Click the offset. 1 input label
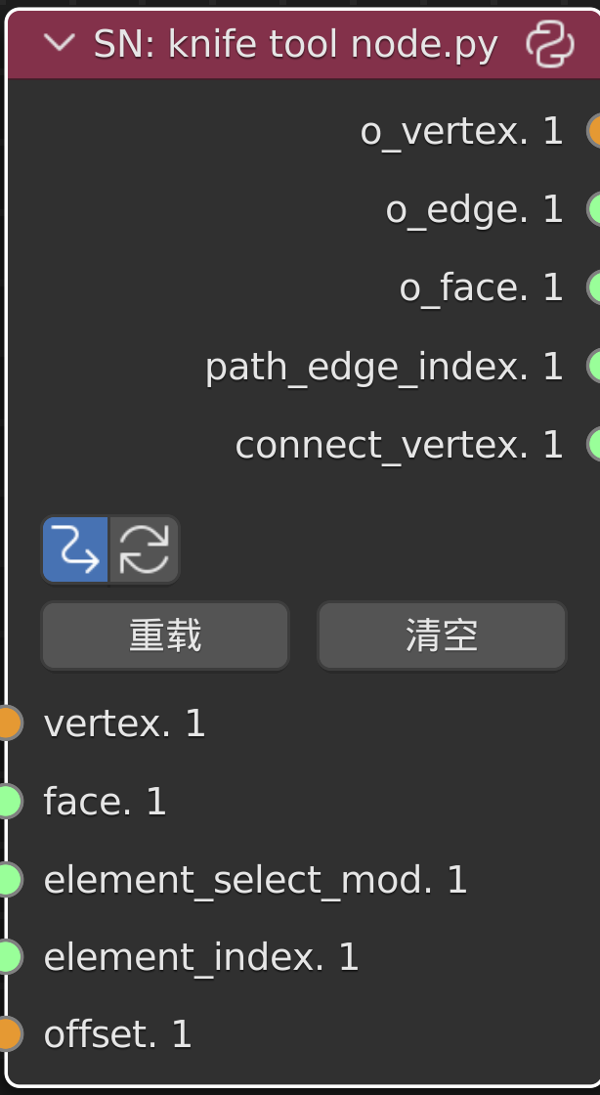The image size is (600, 1095). (117, 1034)
